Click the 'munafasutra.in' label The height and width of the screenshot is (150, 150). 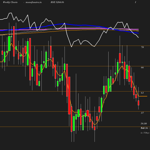tap(34, 2)
